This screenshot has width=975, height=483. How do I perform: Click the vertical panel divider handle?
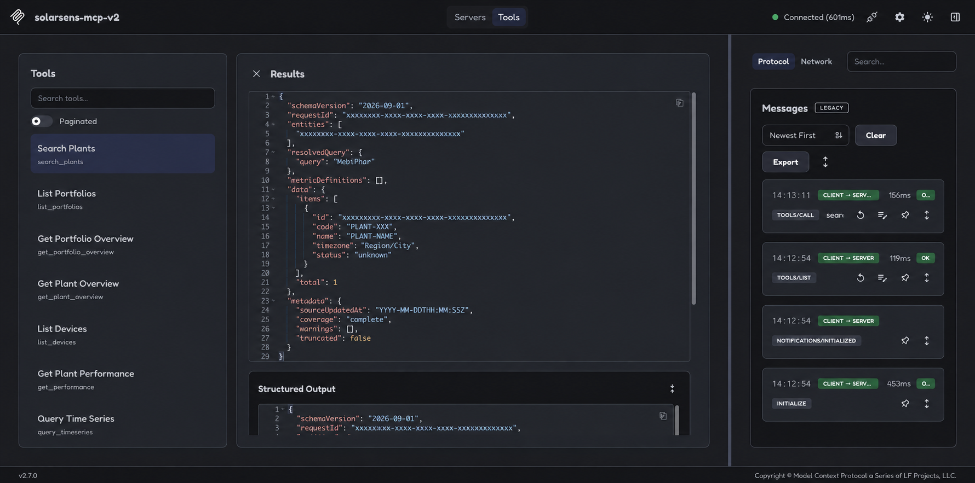click(730, 250)
